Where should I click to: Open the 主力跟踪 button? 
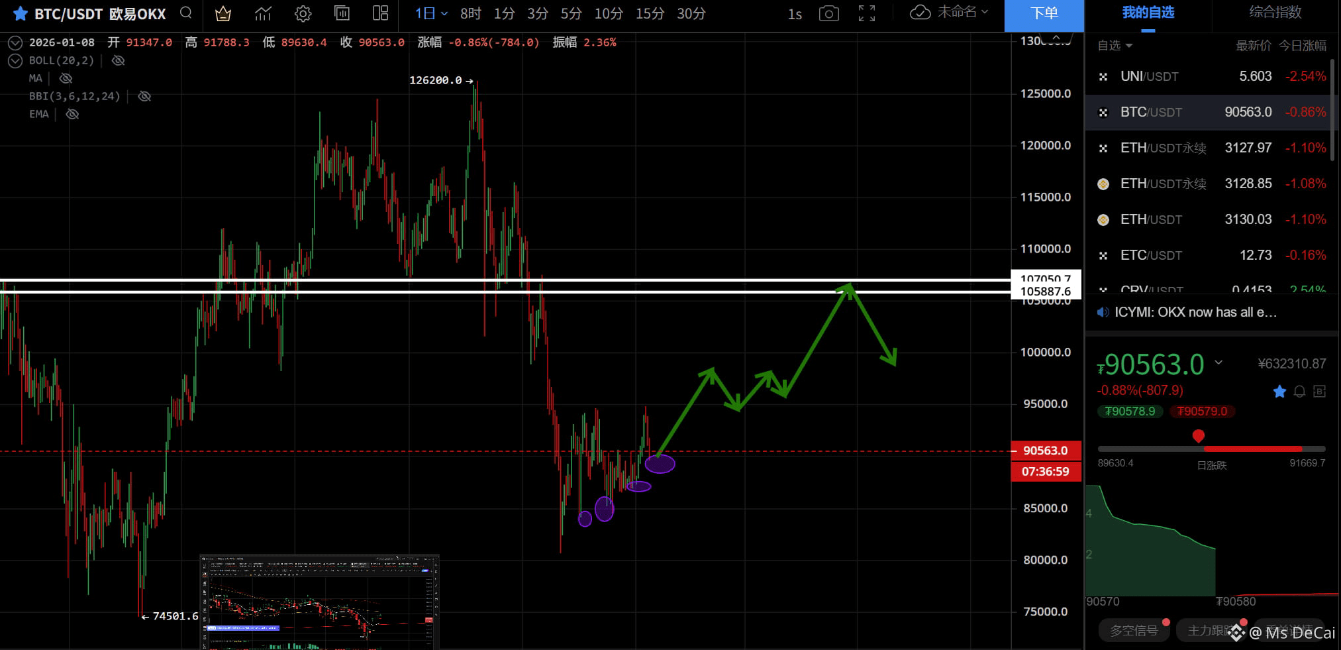point(1212,631)
